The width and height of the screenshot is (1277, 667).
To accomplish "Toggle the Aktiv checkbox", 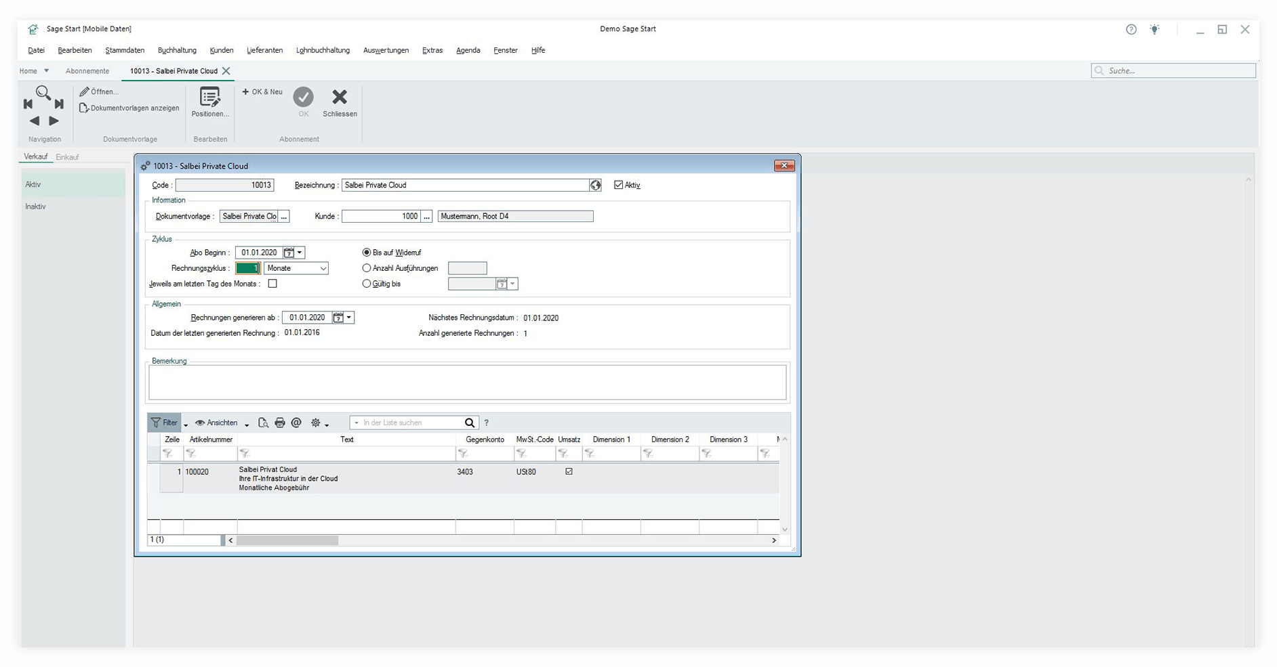I will coord(618,185).
